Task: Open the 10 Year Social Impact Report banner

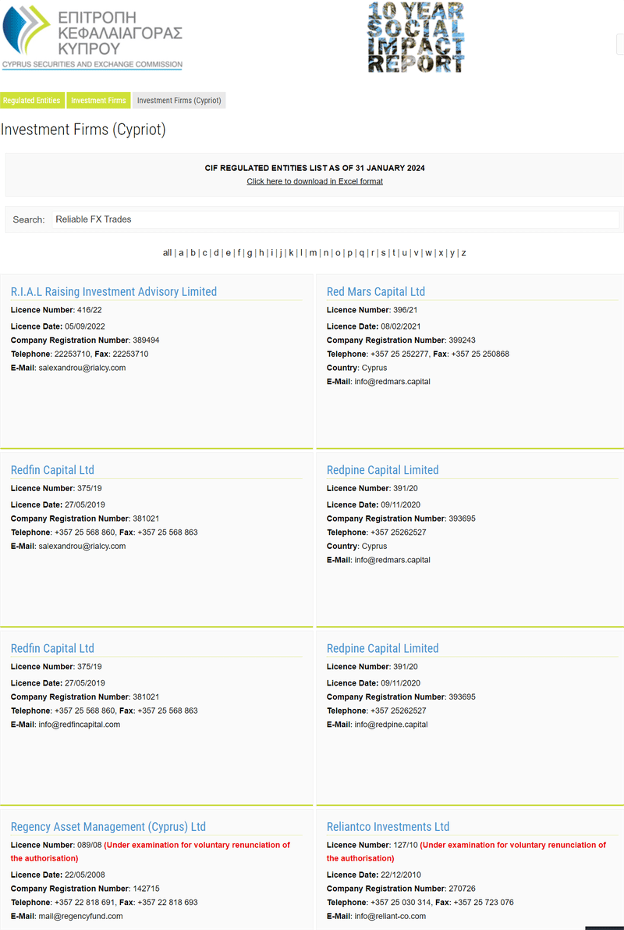Action: tap(416, 37)
